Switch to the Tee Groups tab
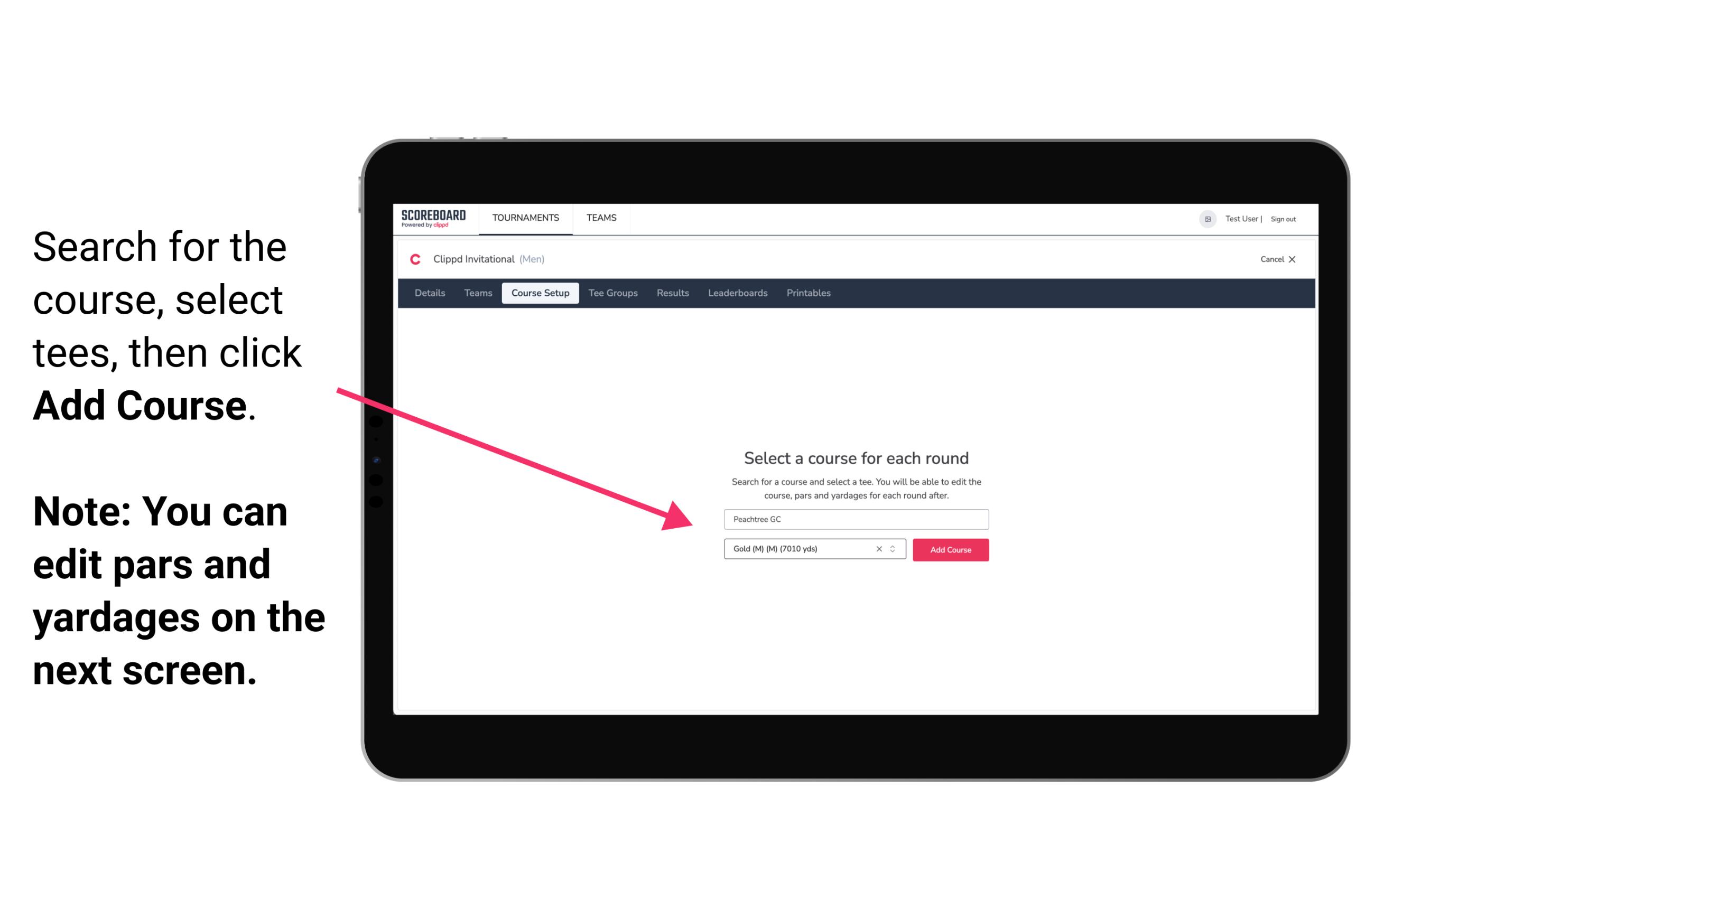Screen dimensions: 1709x919 [x=612, y=293]
